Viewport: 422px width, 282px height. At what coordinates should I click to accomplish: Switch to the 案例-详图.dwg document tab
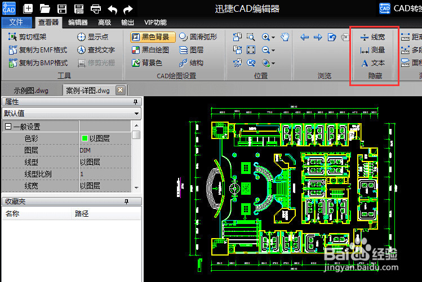coord(88,91)
